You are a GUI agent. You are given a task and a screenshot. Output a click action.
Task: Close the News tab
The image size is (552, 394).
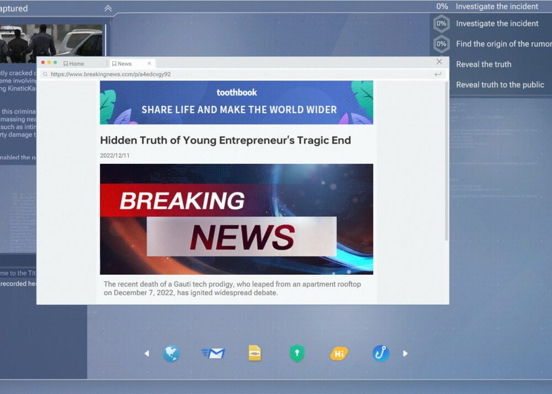(149, 63)
